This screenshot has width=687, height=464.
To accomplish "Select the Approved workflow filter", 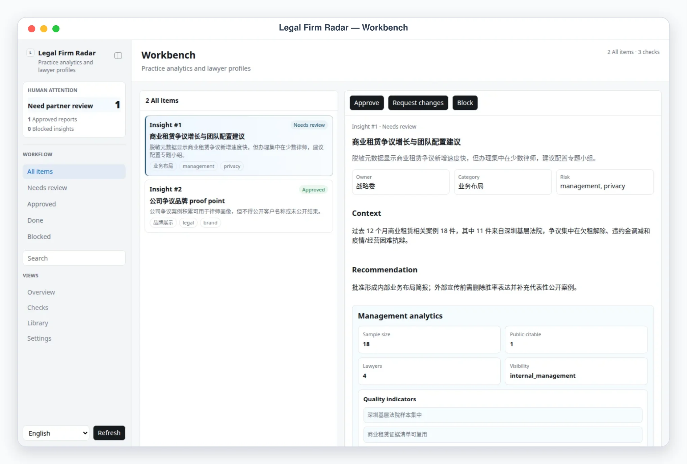I will 74,204.
